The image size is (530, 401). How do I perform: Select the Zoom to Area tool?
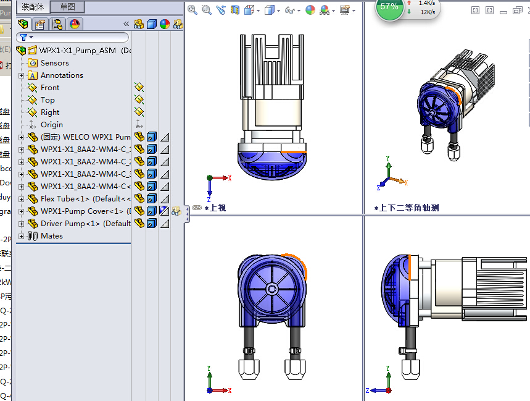pyautogui.click(x=206, y=10)
